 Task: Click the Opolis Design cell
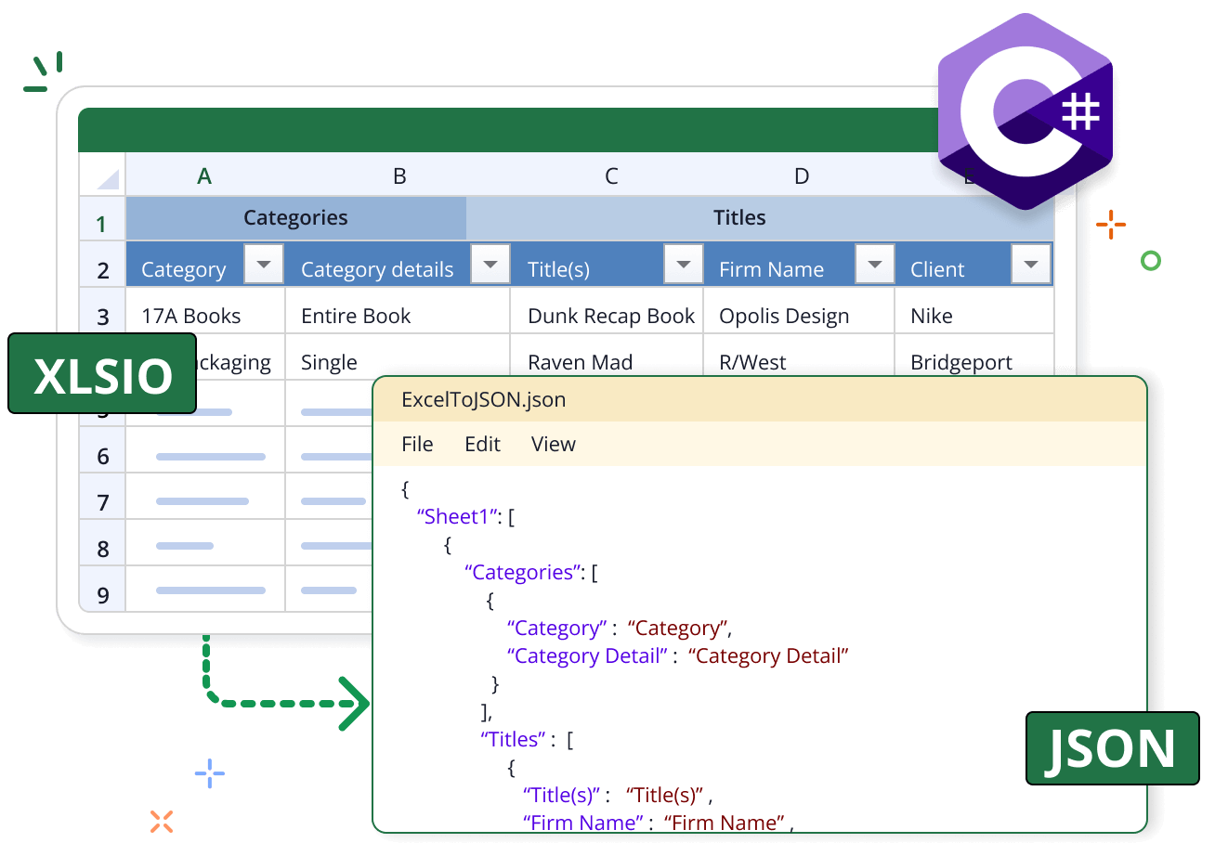click(783, 317)
